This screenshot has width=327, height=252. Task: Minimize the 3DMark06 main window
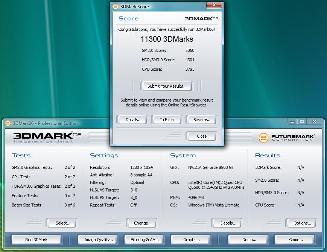(292, 121)
